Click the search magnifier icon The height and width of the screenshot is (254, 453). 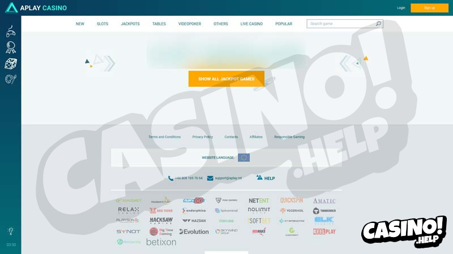point(378,24)
